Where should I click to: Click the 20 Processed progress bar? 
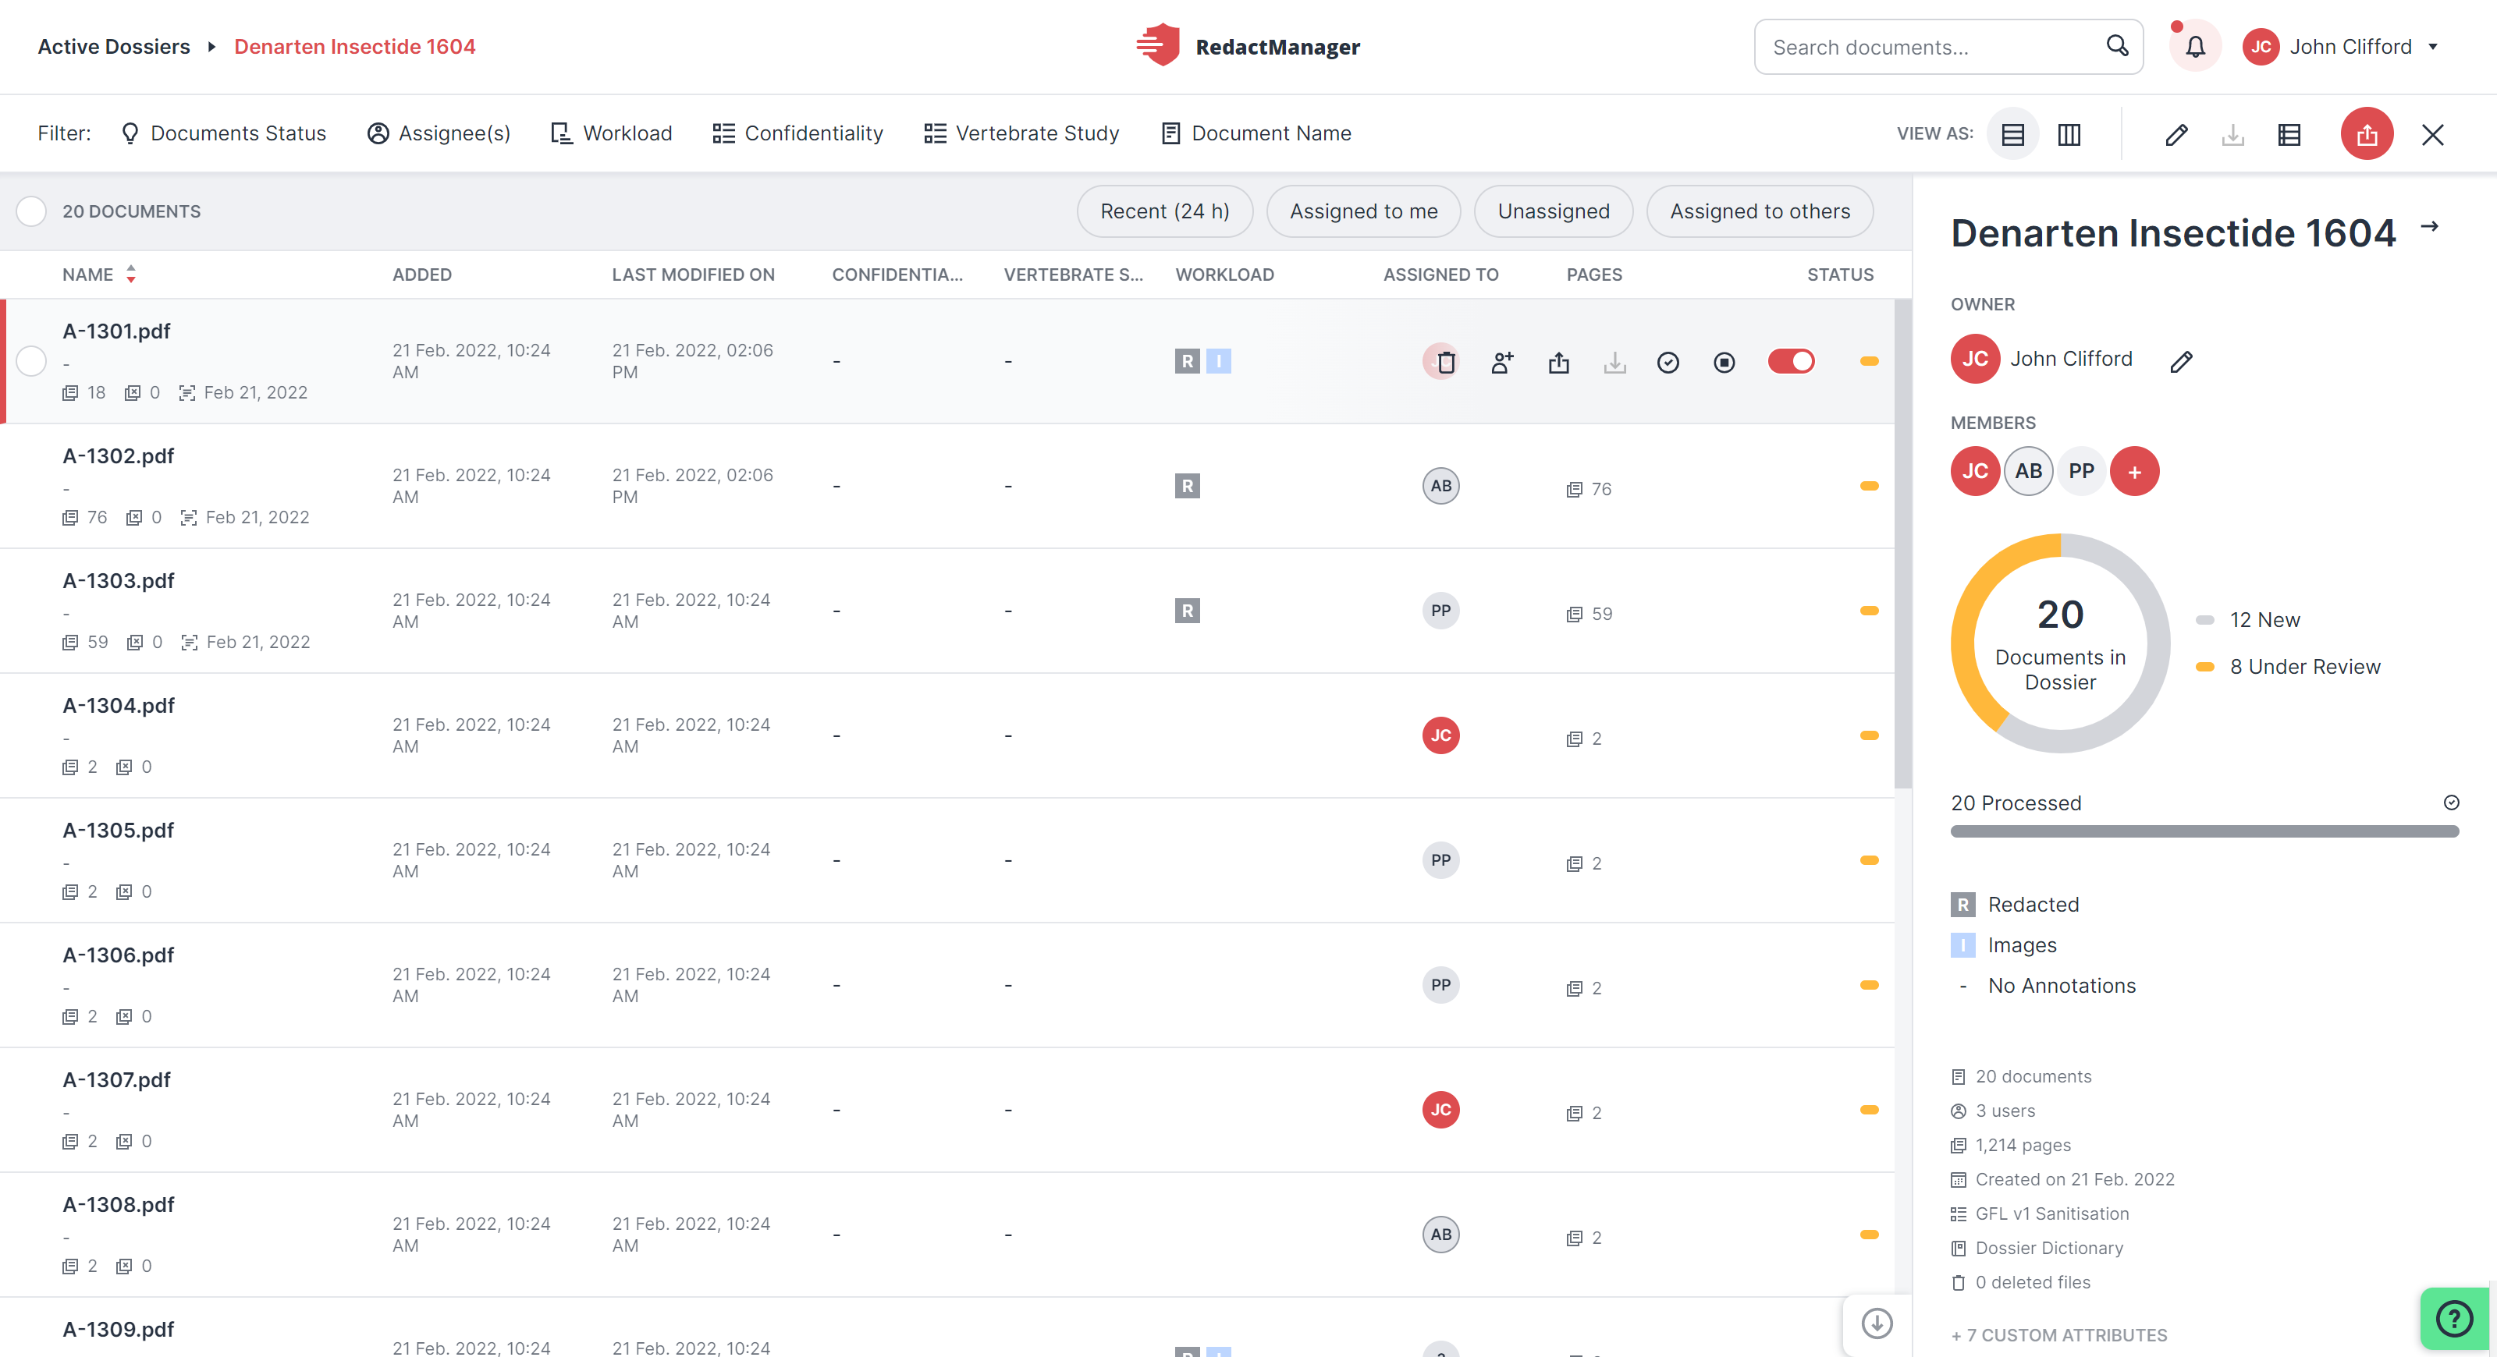pos(2204,831)
